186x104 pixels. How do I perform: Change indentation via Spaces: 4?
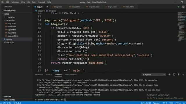(157, 103)
